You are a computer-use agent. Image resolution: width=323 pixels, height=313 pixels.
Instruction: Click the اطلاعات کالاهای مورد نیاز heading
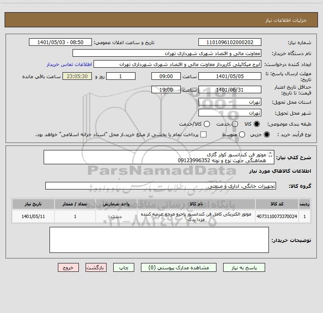[x=280, y=171]
